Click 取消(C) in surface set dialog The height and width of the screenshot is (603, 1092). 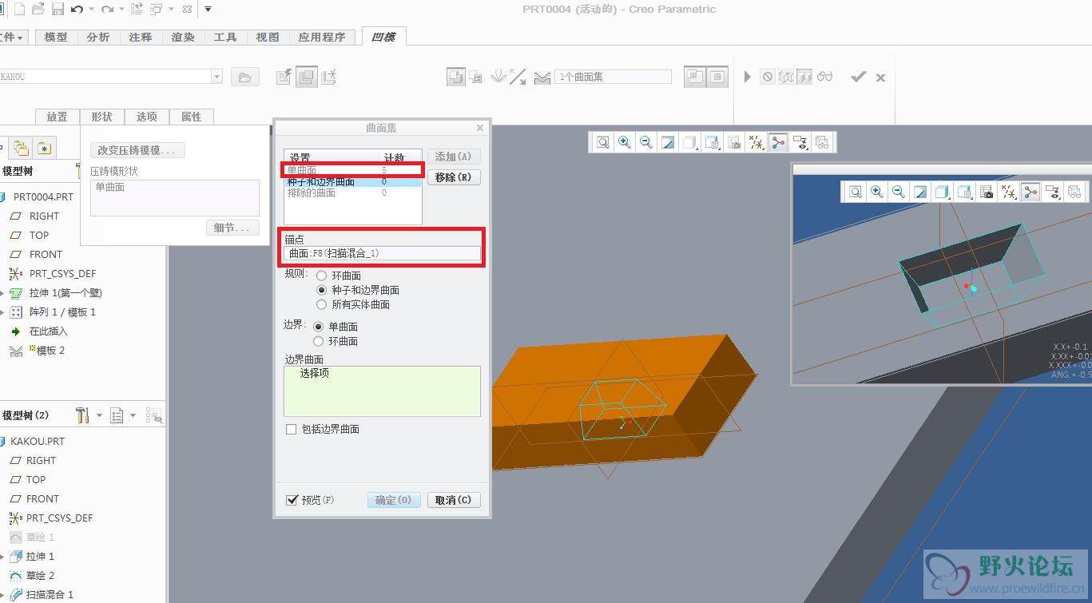click(454, 500)
